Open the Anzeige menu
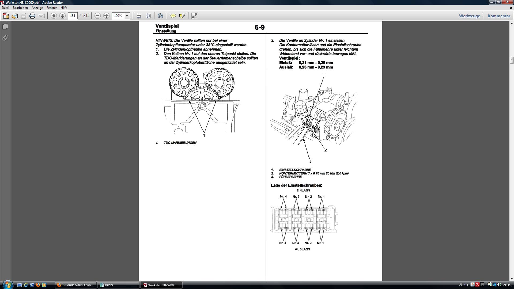This screenshot has height=289, width=514. pyautogui.click(x=37, y=8)
